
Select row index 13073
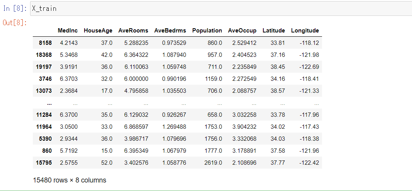[x=44, y=91]
